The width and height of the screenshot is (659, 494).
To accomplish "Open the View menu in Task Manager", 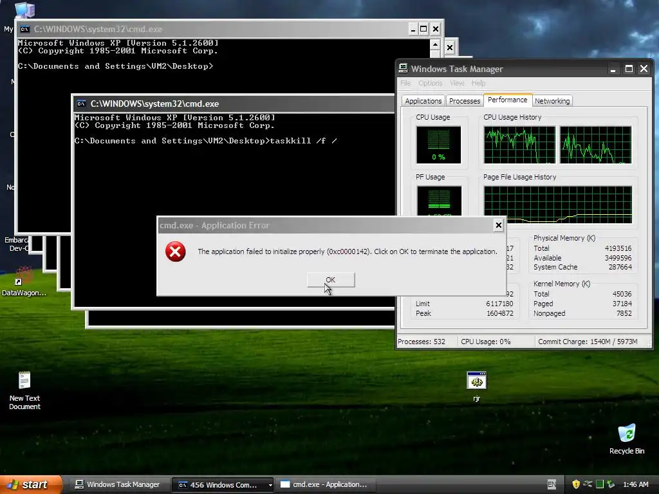I will click(457, 83).
